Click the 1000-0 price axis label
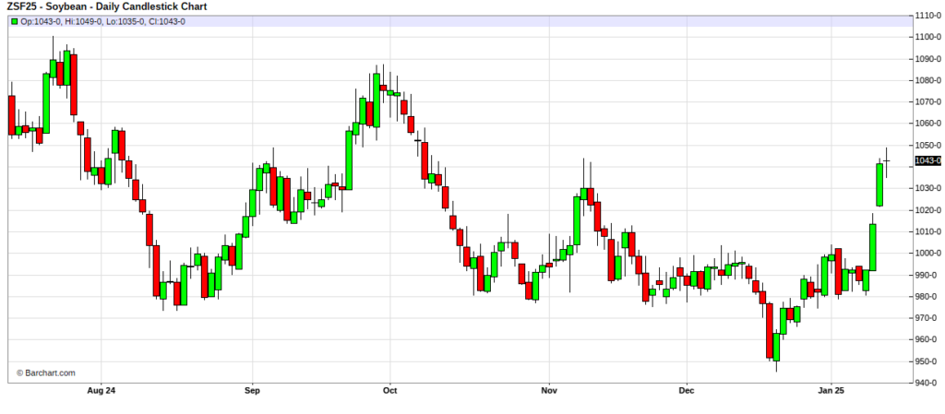Viewport: 945px width, 414px height. point(928,254)
